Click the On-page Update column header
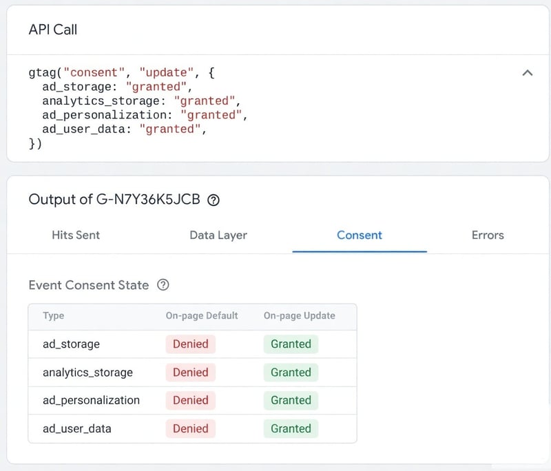The height and width of the screenshot is (471, 551). click(300, 315)
